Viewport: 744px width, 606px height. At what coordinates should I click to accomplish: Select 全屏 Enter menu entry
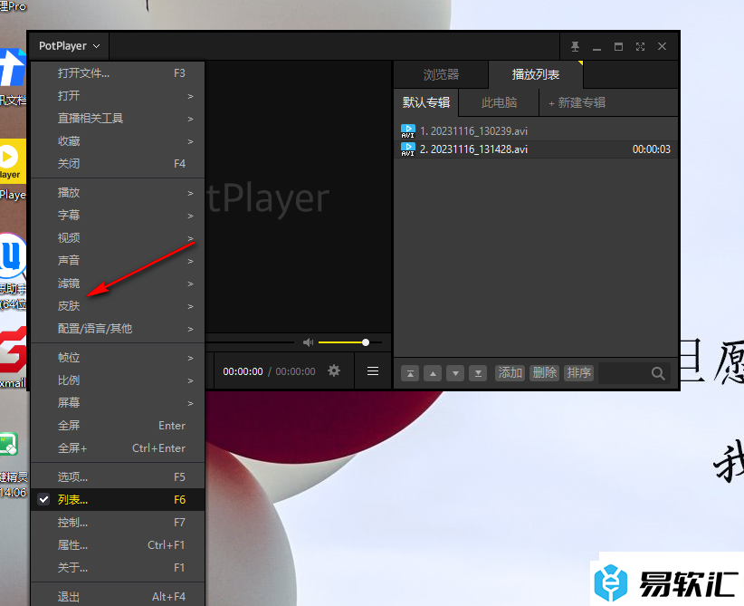[118, 426]
